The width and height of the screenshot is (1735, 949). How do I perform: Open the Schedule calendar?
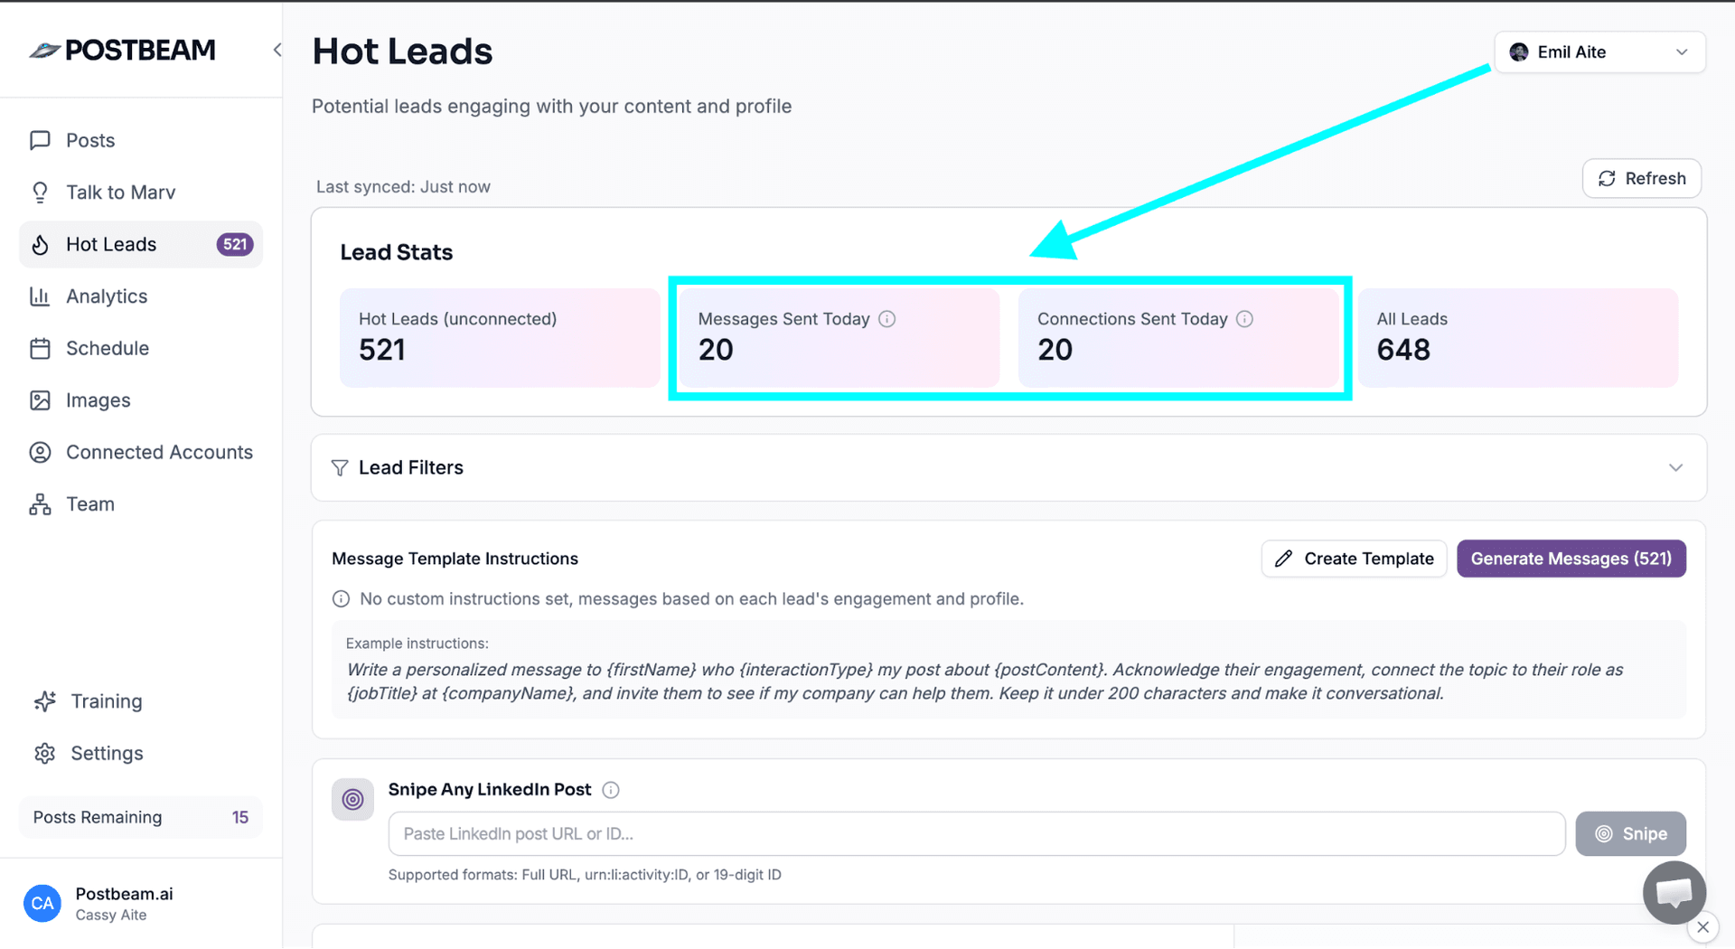108,348
